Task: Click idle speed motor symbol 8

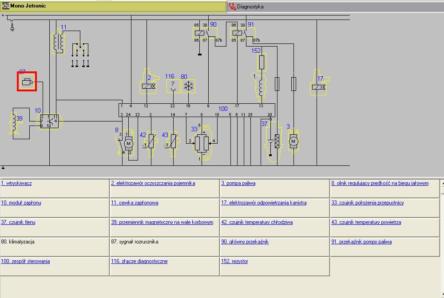Action: click(x=126, y=142)
